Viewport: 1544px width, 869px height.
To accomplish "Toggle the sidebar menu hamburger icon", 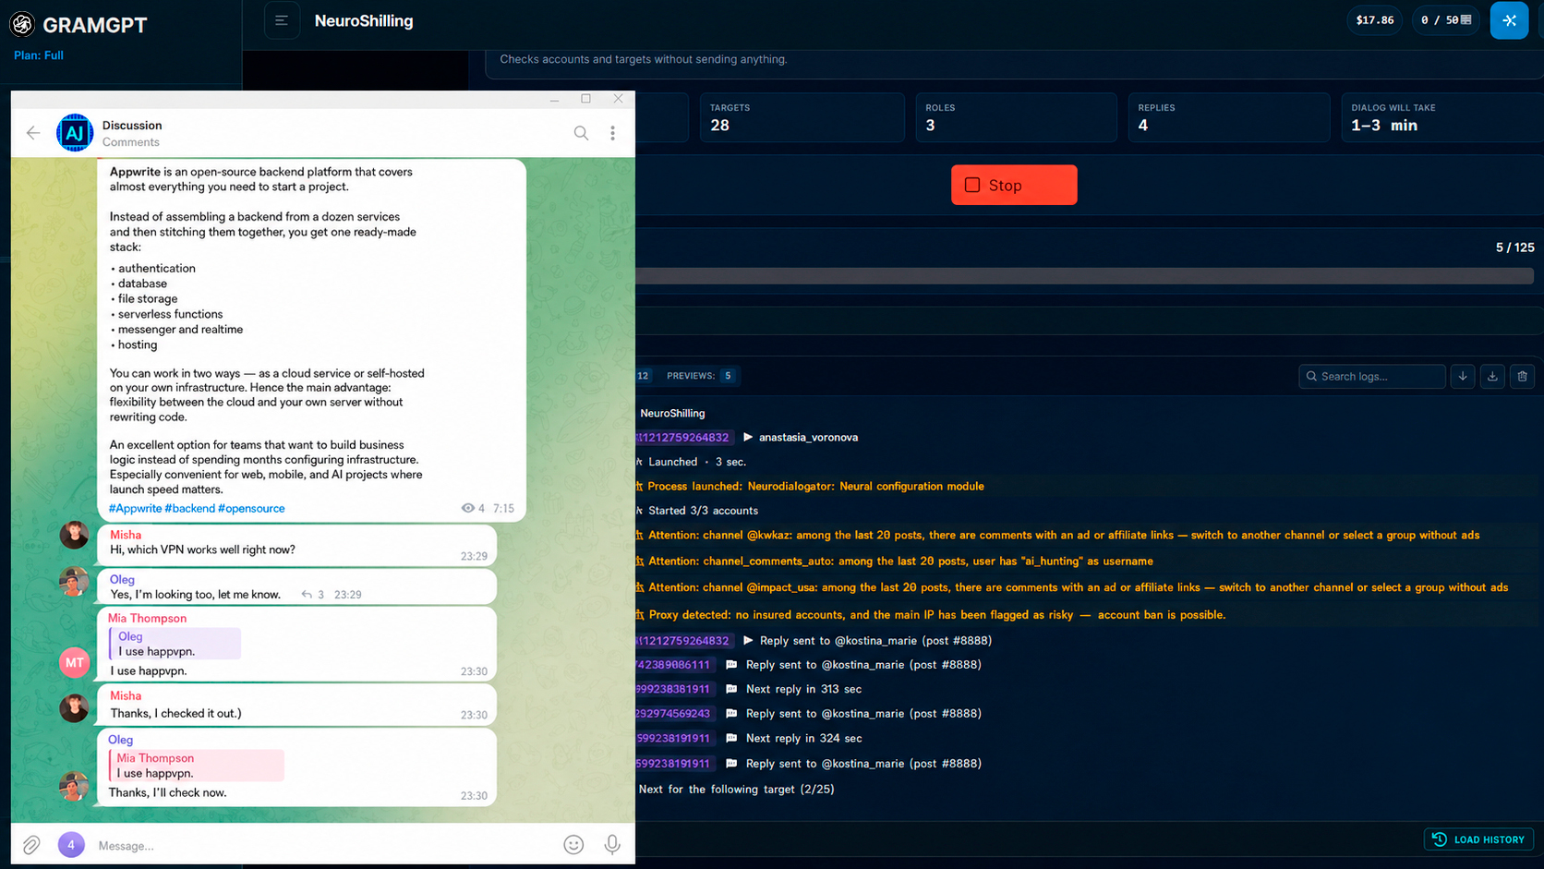I will pos(282,20).
